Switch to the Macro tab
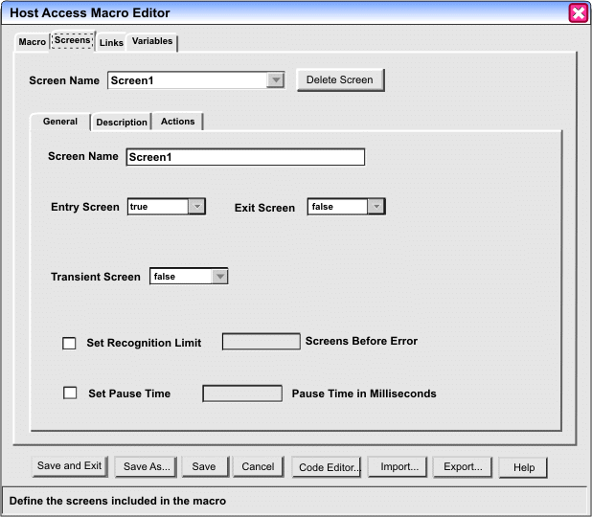This screenshot has height=517, width=592. (x=33, y=42)
